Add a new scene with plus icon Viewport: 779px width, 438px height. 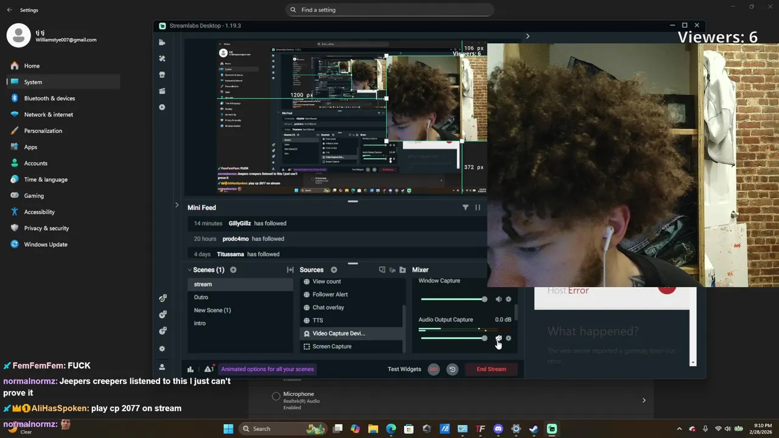pyautogui.click(x=233, y=269)
